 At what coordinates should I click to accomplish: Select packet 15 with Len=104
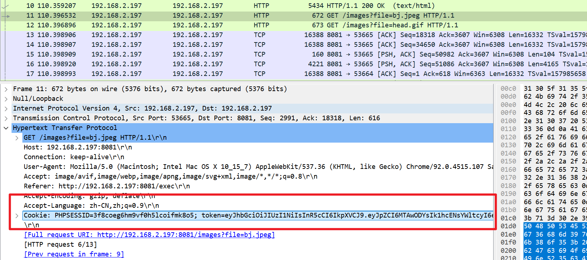click(293, 54)
